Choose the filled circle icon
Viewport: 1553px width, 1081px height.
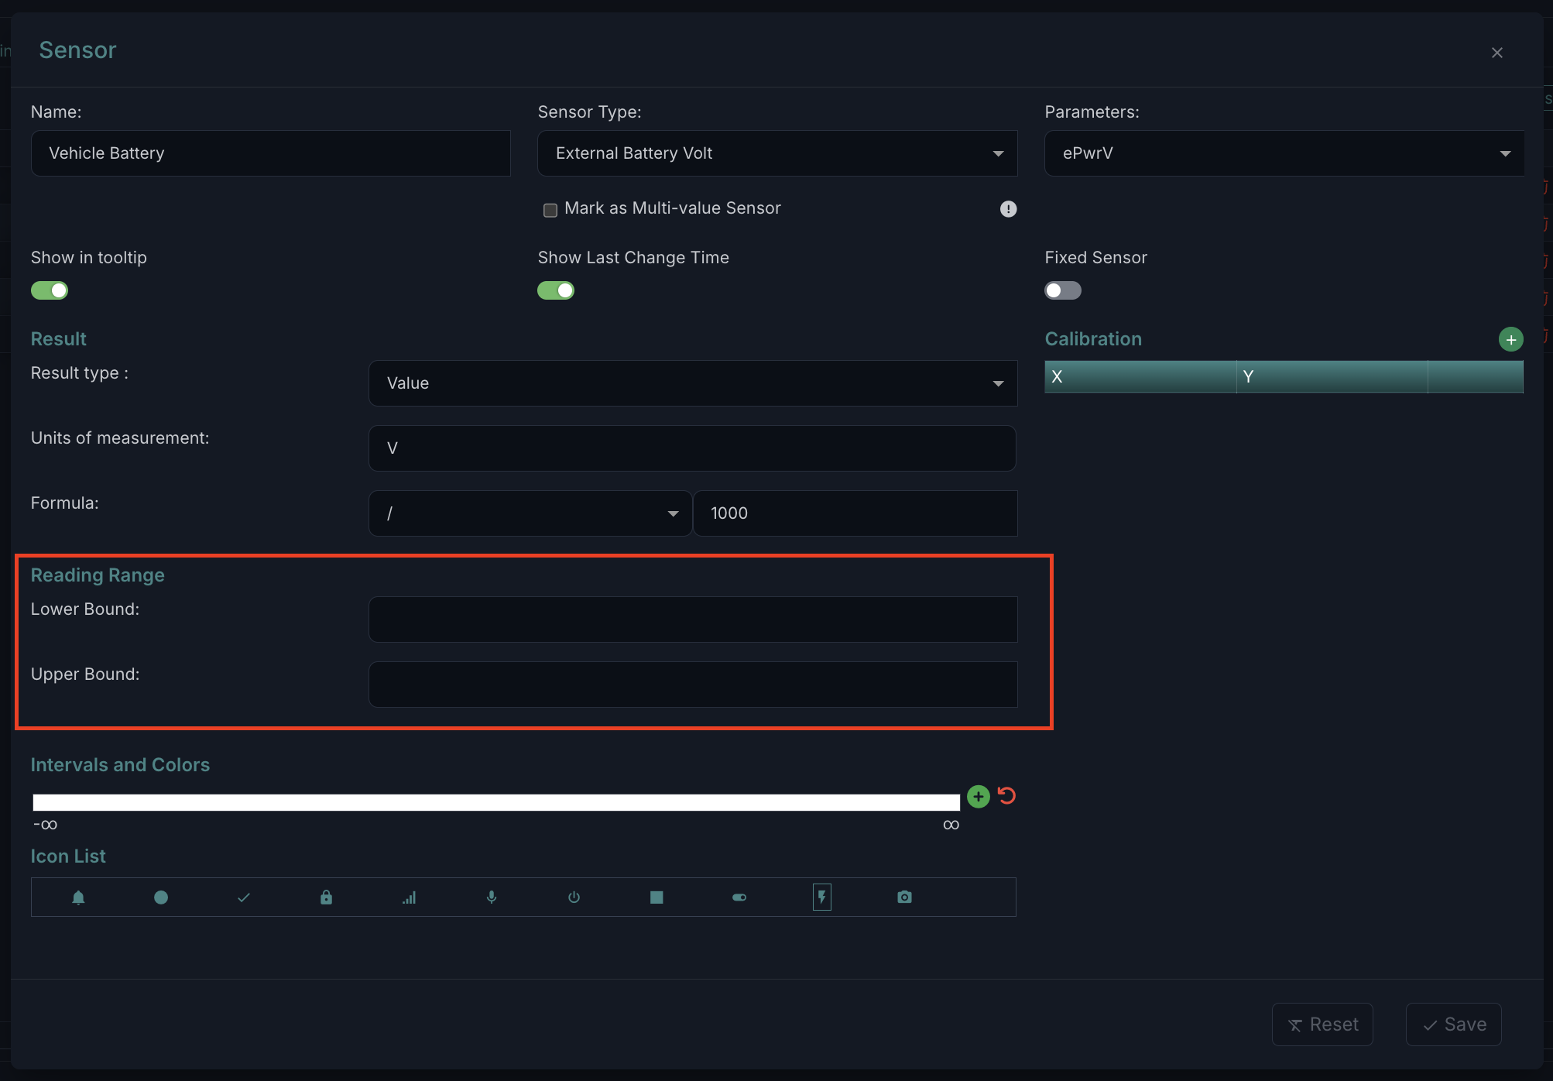[161, 897]
